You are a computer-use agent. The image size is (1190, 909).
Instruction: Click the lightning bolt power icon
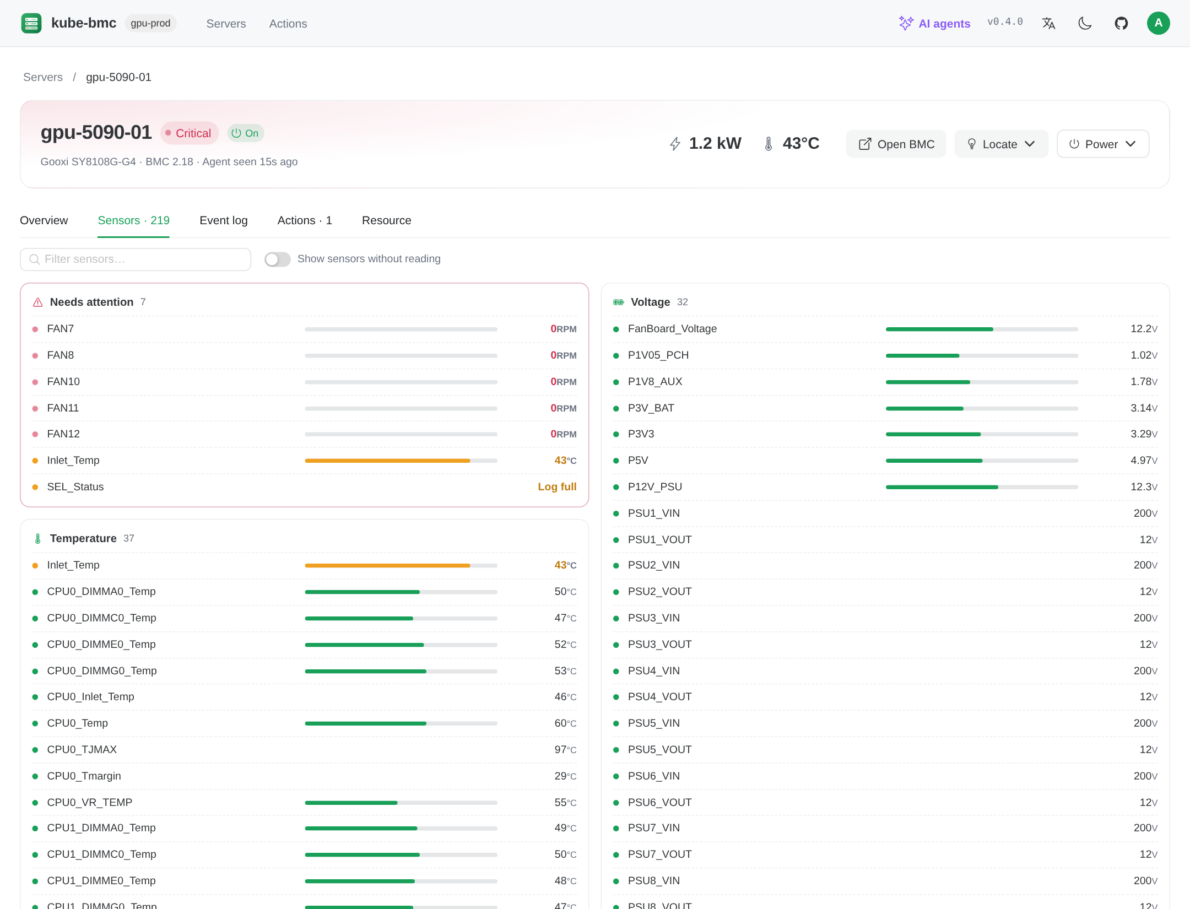tap(675, 144)
